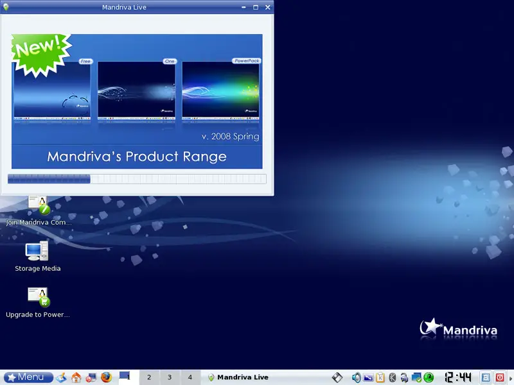514x385 pixels.
Task: Click the Show Desktop taskbar icon
Action: coord(61,377)
